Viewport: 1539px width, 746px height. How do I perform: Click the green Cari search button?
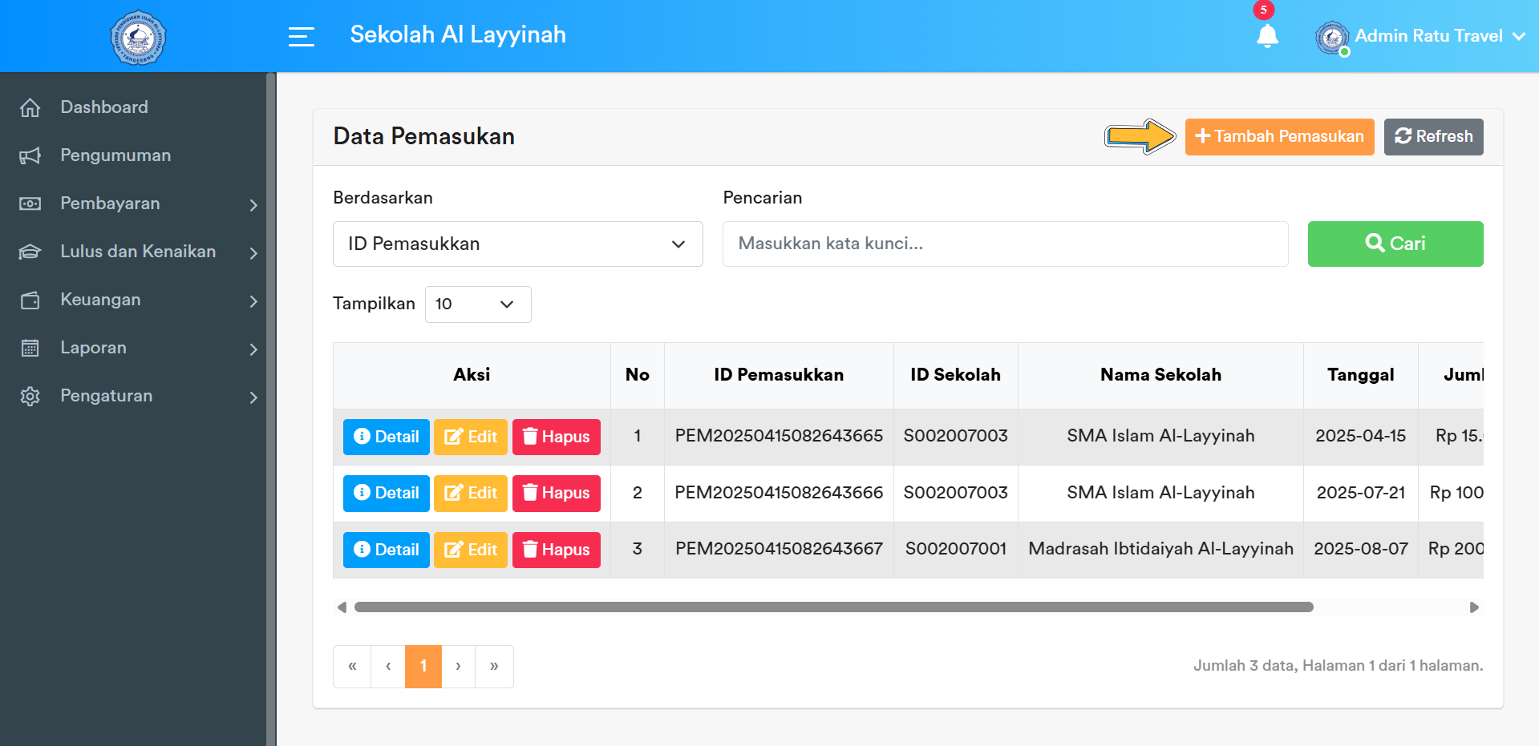1395,244
